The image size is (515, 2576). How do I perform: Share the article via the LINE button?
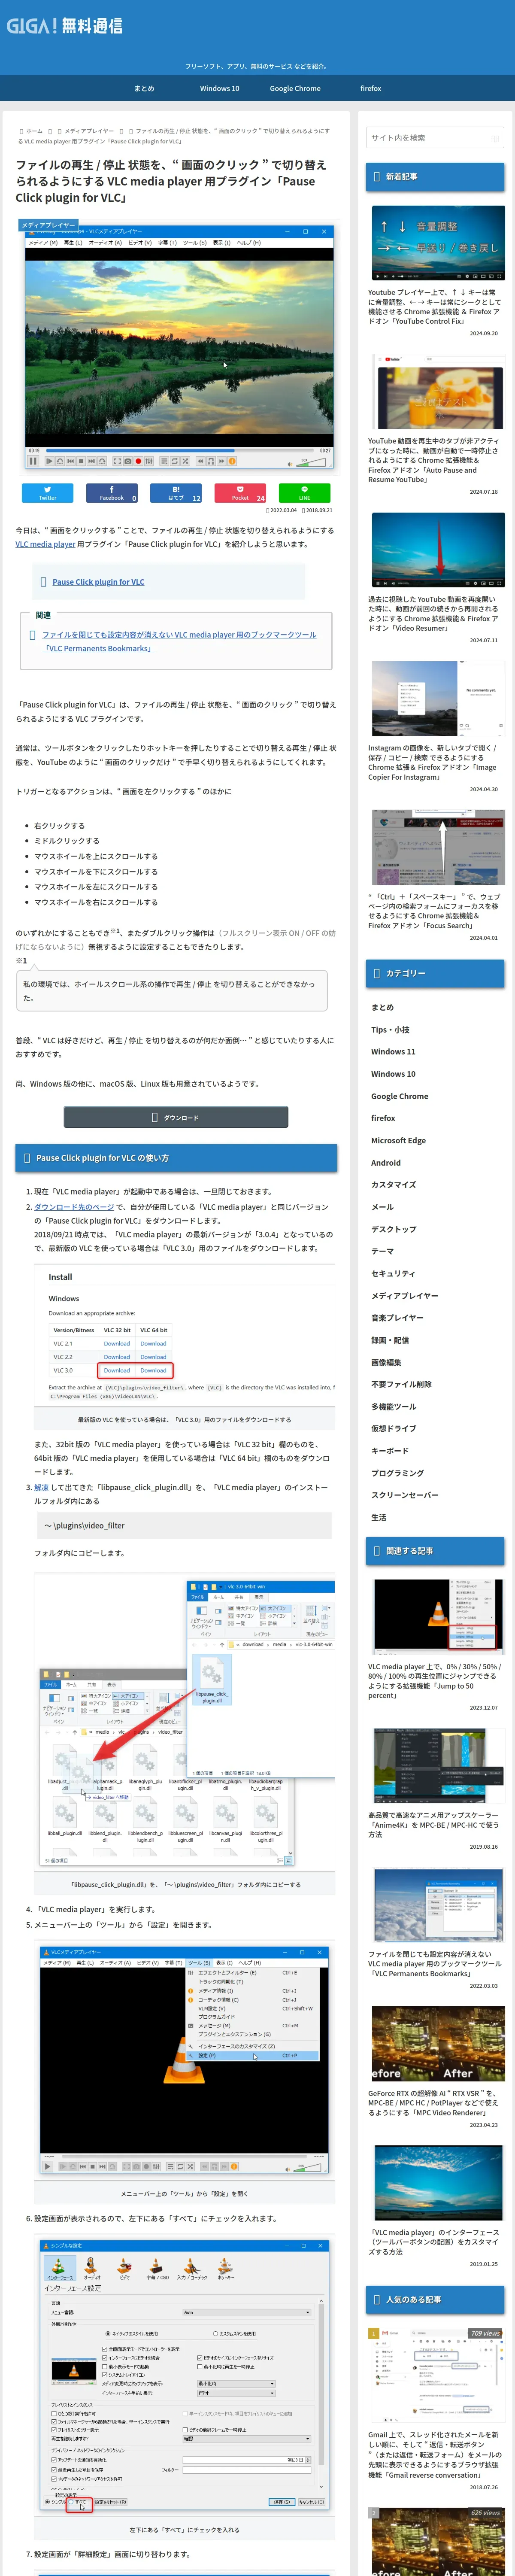pos(304,493)
